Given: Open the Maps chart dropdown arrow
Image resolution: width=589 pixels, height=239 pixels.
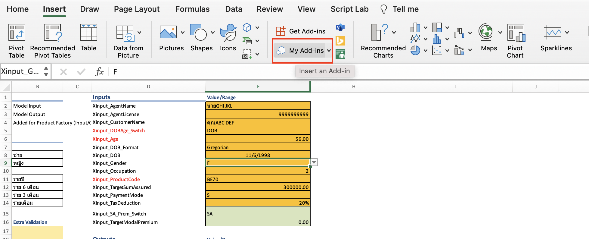Looking at the screenshot, I should (500, 33).
